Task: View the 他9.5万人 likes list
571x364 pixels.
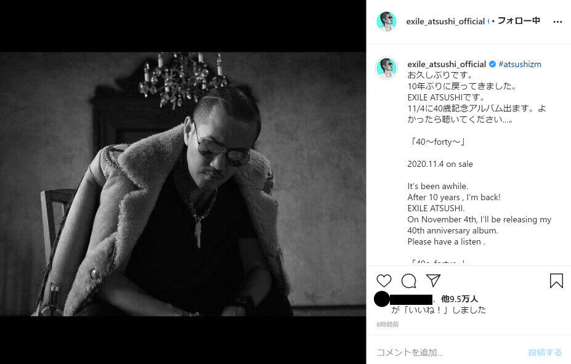Action: click(460, 299)
